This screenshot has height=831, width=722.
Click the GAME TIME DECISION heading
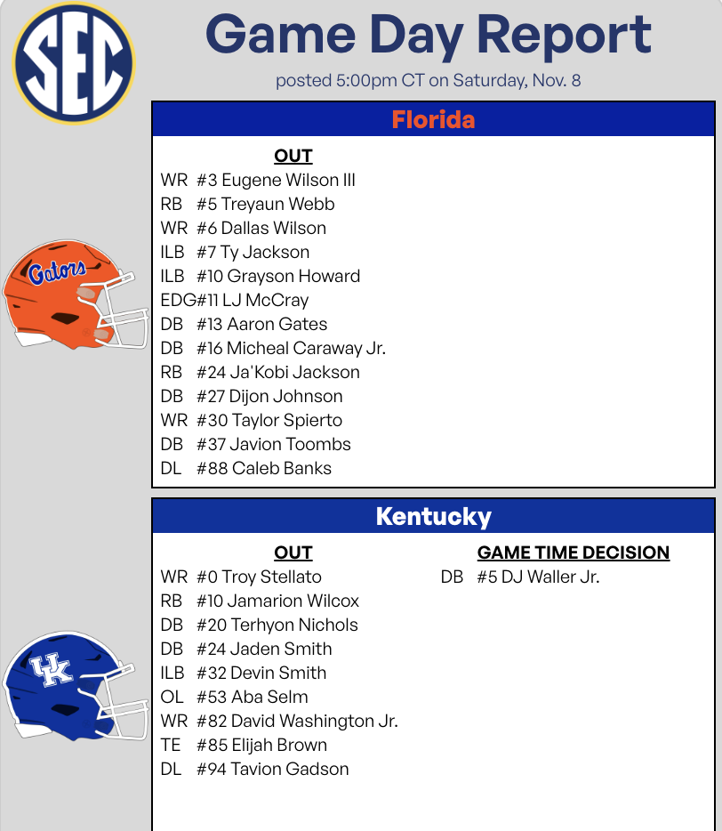pos(574,553)
